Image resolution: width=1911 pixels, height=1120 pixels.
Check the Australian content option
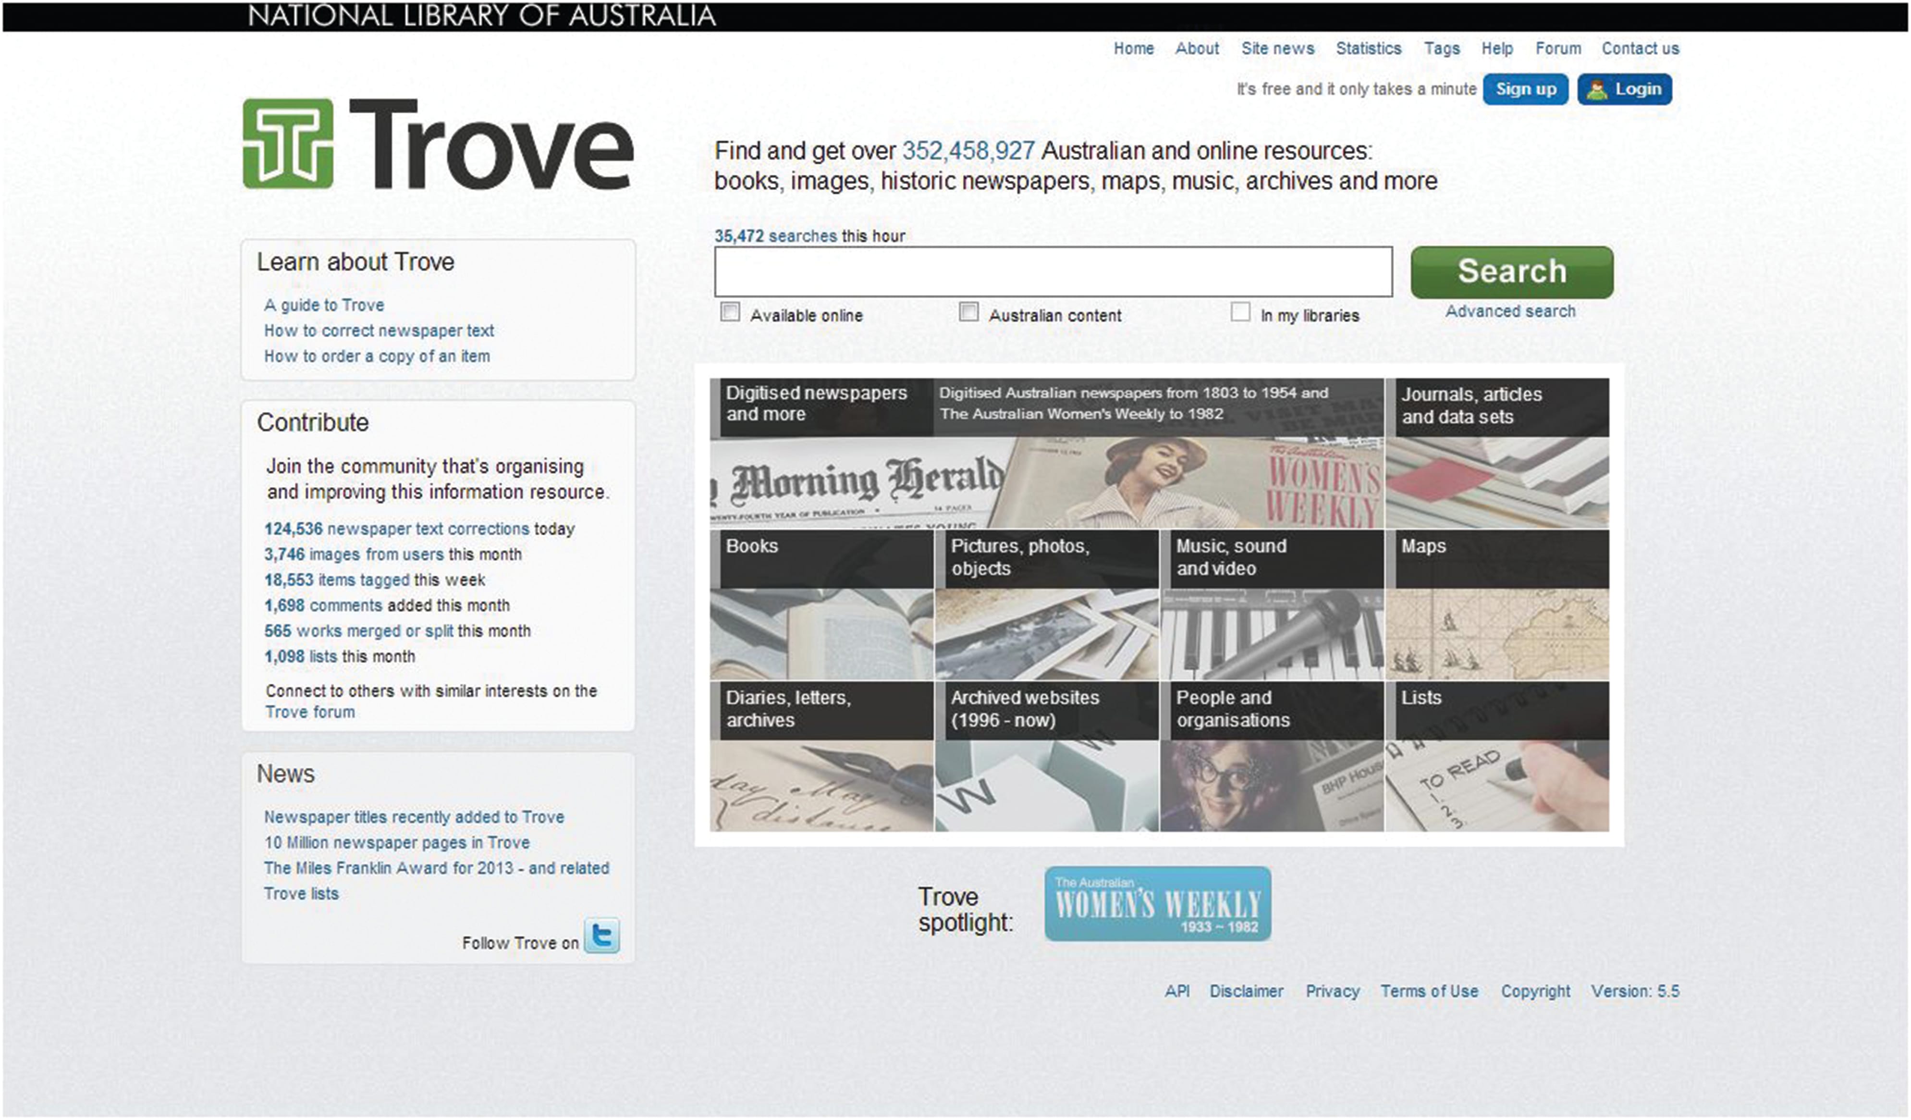pyautogui.click(x=970, y=312)
